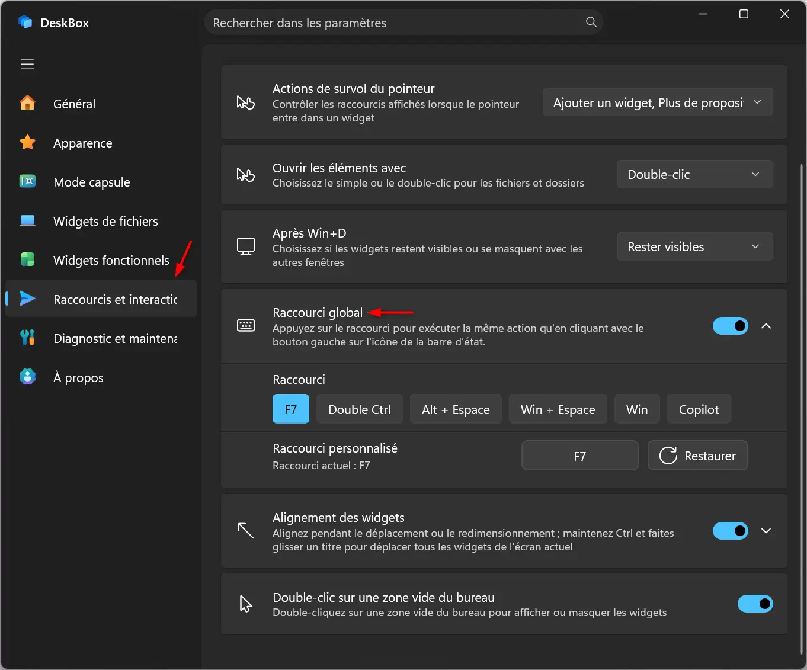807x670 pixels.
Task: Disable the Raccourci global toggle
Action: (x=730, y=326)
